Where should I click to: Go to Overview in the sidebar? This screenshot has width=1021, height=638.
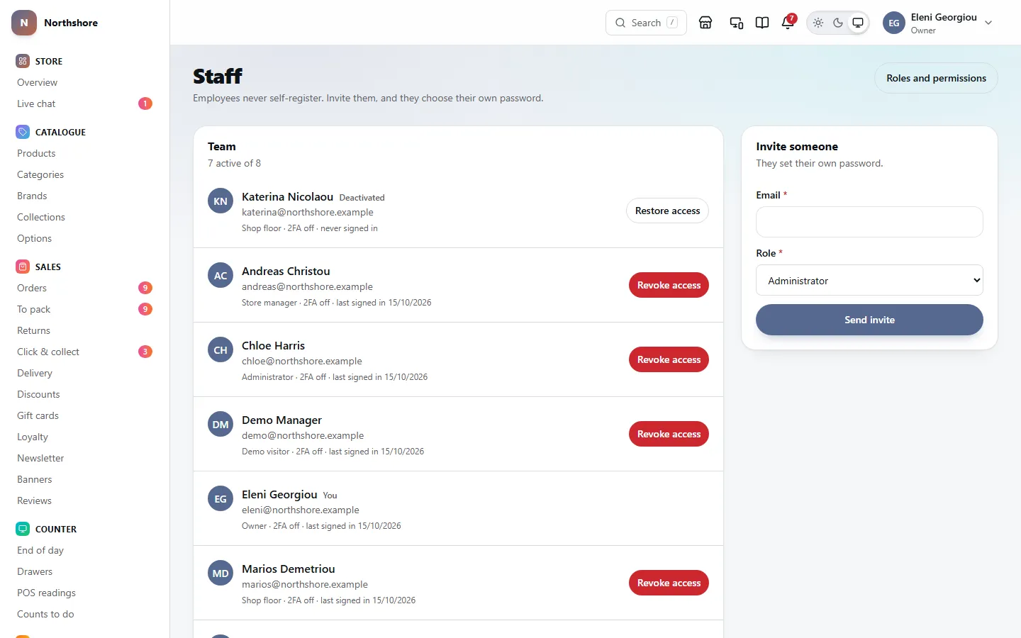coord(38,82)
